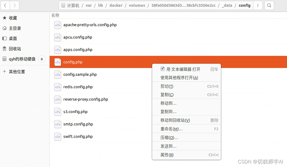The height and width of the screenshot is (167, 287).
Task: Select file name swift.config.php
Action: point(78,137)
